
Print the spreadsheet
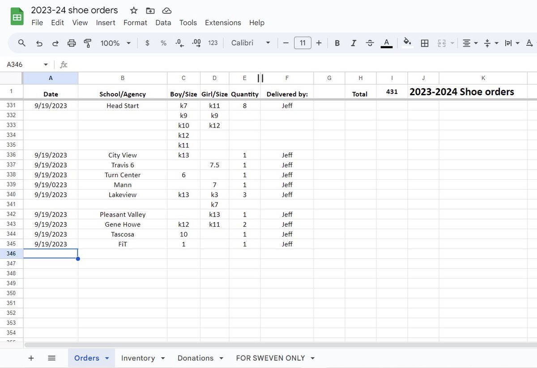[72, 43]
